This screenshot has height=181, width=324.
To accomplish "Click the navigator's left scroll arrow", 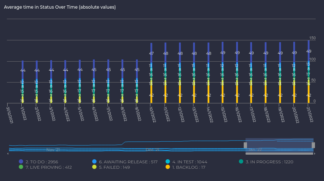I will 8,154.
